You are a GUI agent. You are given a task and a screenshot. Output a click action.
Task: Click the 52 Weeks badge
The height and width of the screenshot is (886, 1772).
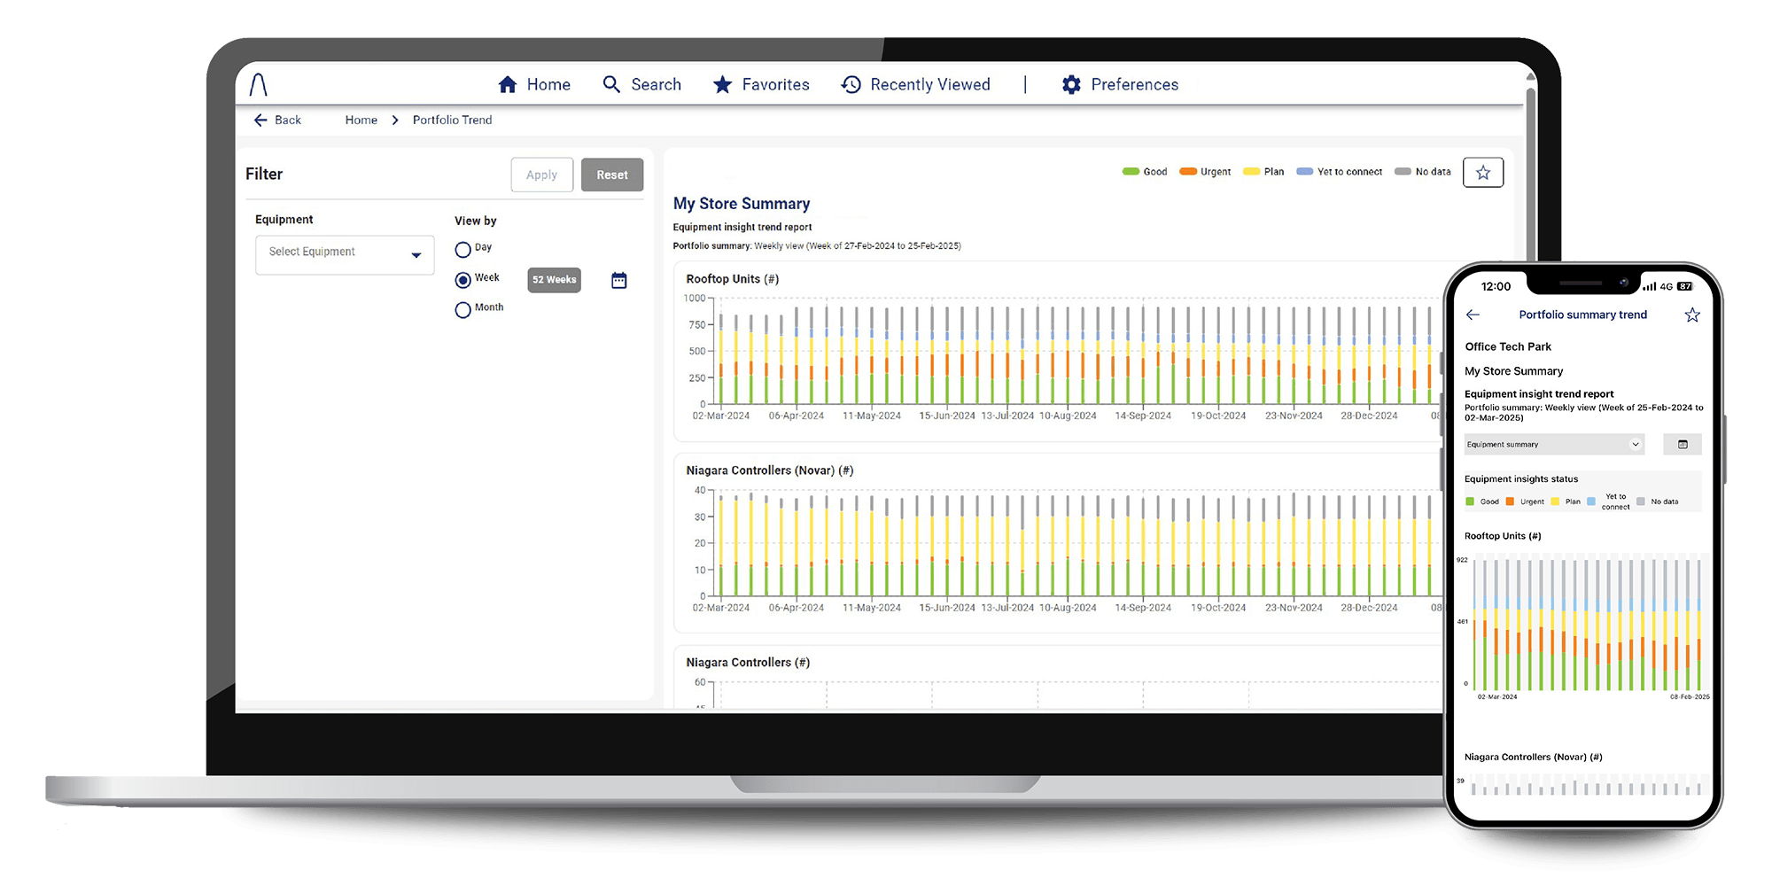click(554, 280)
